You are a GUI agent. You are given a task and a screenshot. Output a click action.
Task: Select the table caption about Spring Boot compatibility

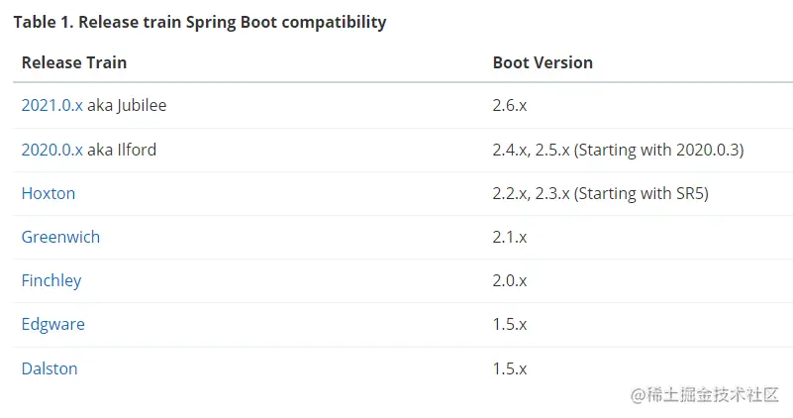[200, 22]
